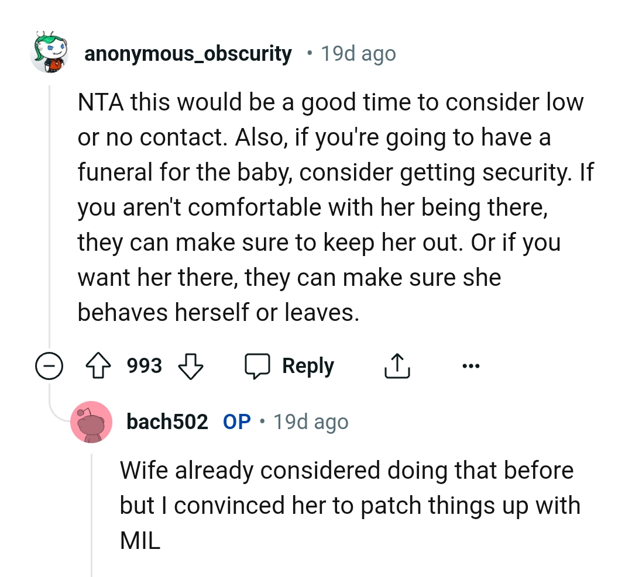Open bach502's profile

tap(167, 422)
